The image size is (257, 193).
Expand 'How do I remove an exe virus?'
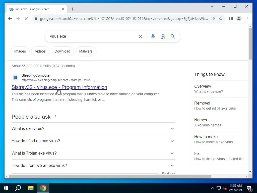(93, 166)
